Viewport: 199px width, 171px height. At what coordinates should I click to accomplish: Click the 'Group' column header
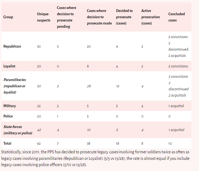[8, 17]
